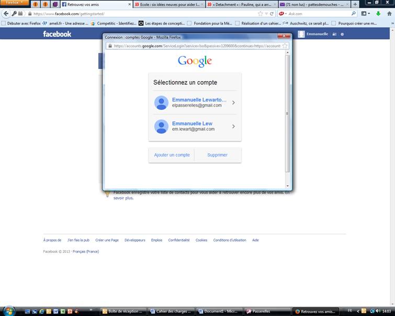Change language via 'Français (France)' link
The height and width of the screenshot is (316, 395).
click(86, 252)
